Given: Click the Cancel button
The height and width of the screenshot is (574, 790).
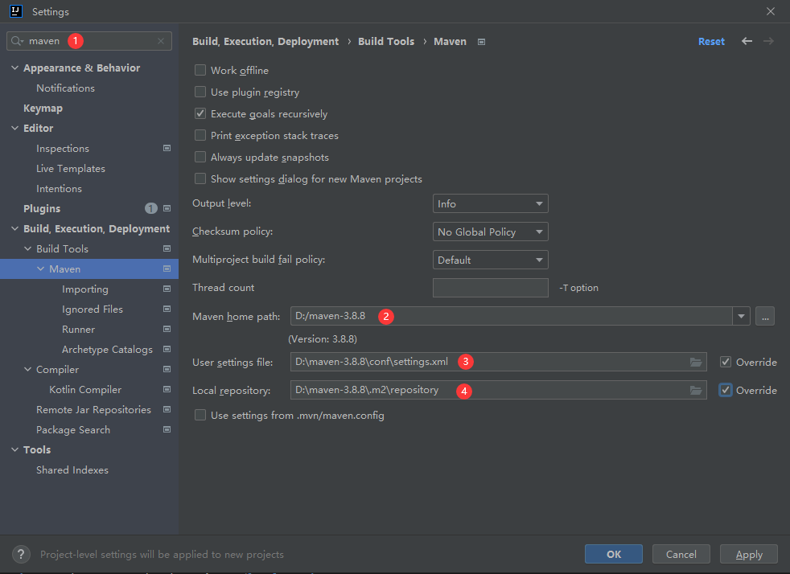Looking at the screenshot, I should (681, 555).
